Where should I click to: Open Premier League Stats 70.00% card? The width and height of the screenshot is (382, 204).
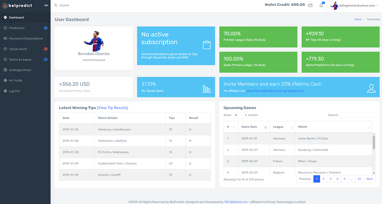pos(258,37)
